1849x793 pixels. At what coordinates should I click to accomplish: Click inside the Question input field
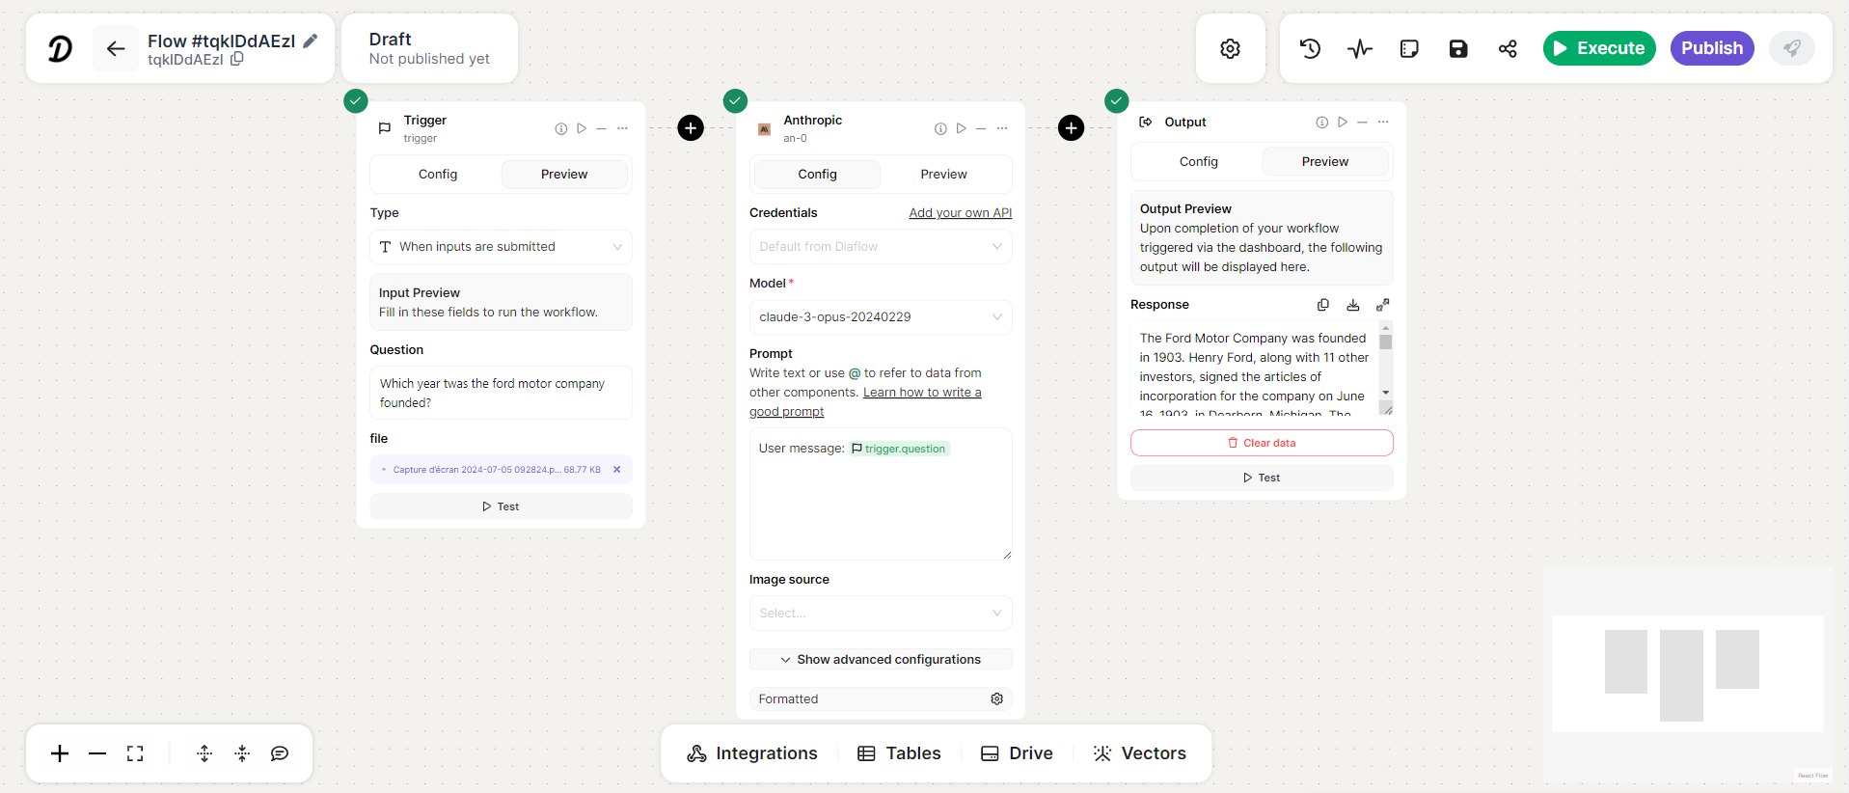pos(501,393)
